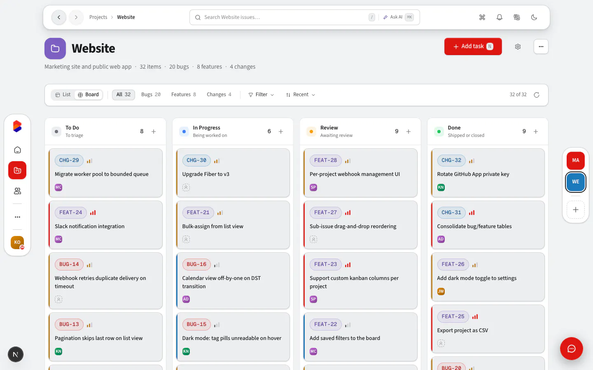Switch to List view
The height and width of the screenshot is (370, 593).
pos(63,95)
